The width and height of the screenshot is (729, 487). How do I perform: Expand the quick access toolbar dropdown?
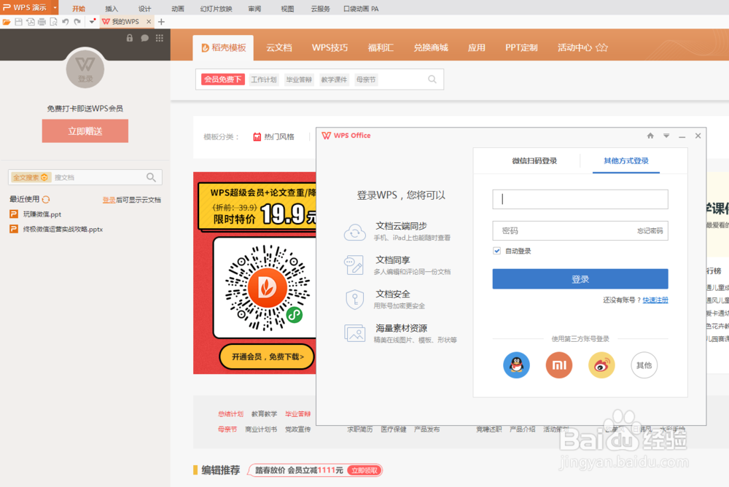point(92,22)
